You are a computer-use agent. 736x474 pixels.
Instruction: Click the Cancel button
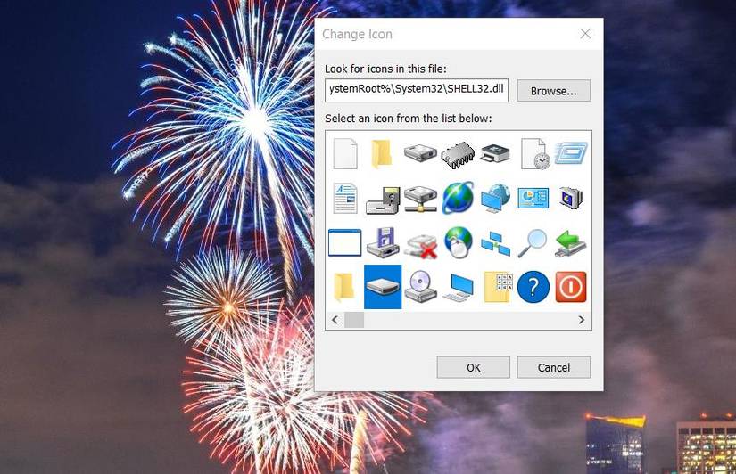tap(554, 367)
